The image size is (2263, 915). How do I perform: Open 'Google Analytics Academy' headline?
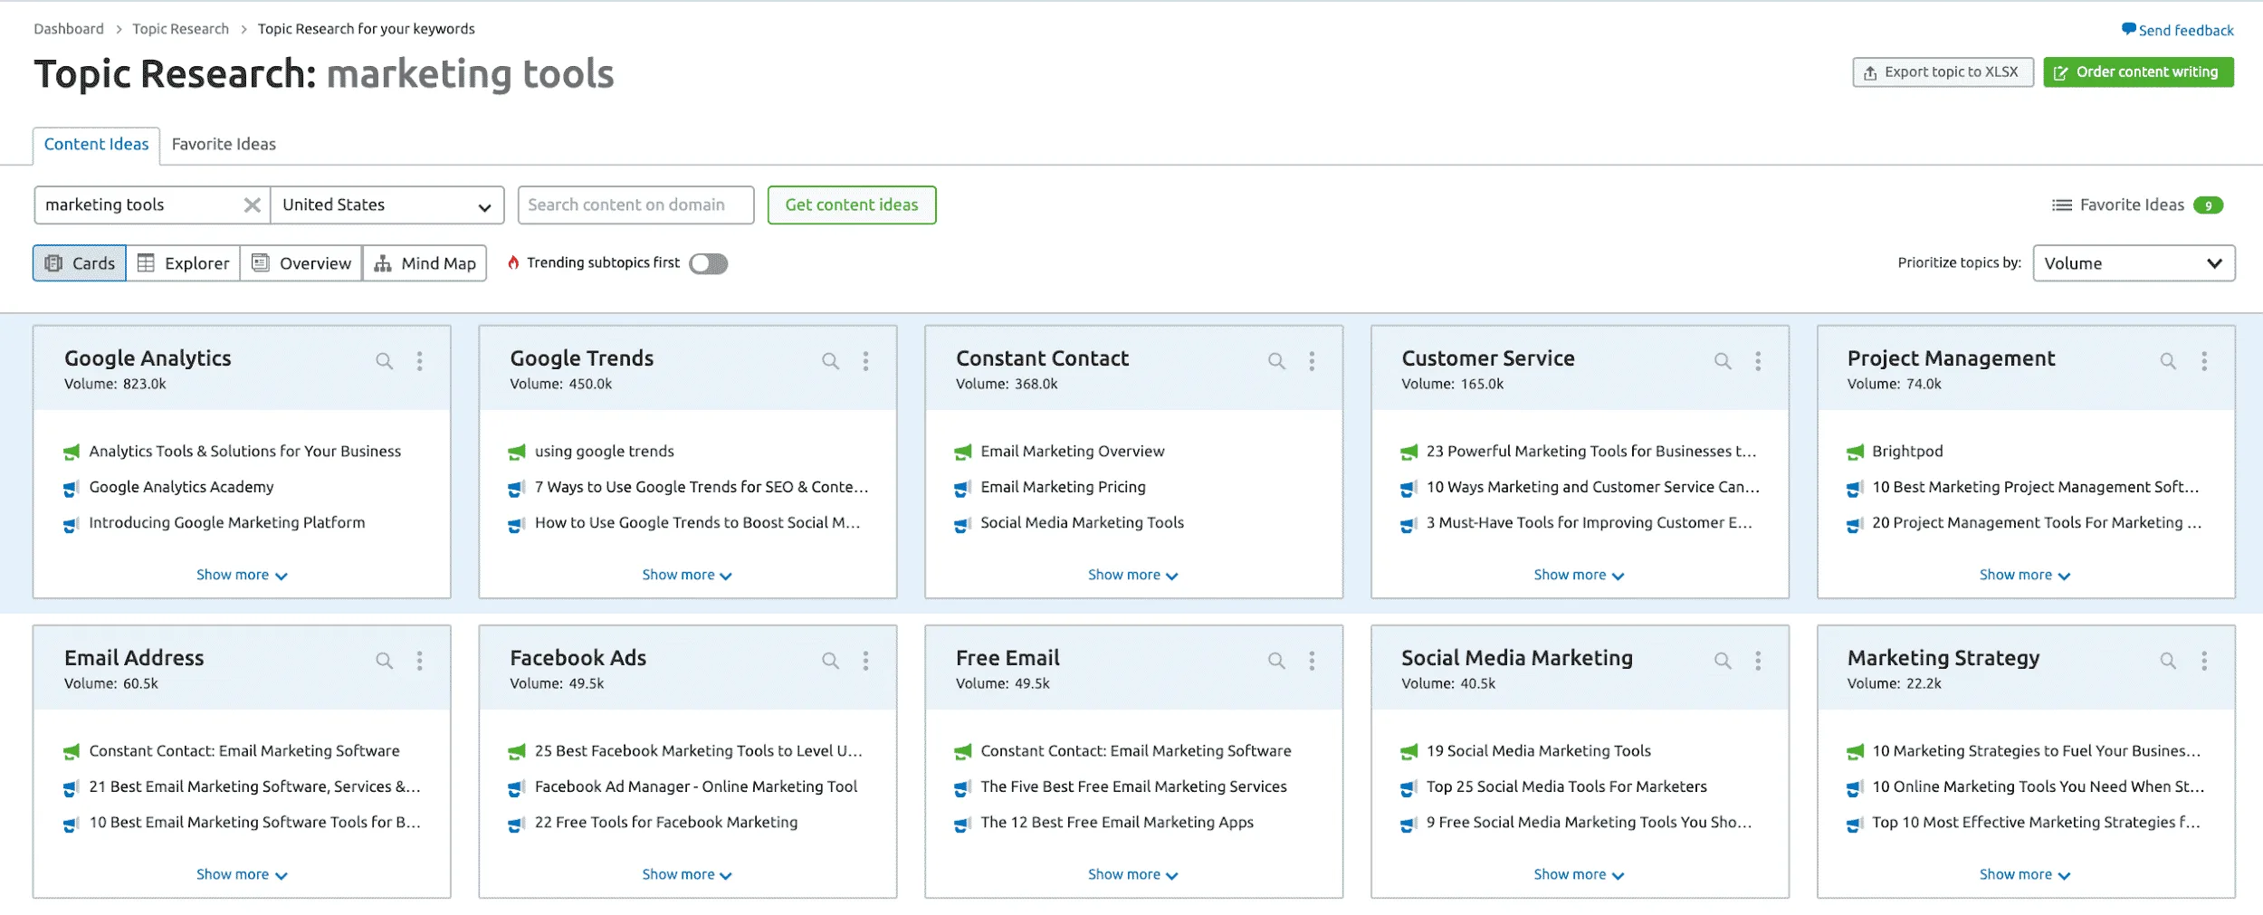point(181,487)
